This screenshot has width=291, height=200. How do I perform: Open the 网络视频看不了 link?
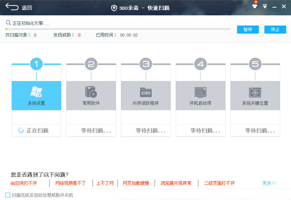point(70,183)
